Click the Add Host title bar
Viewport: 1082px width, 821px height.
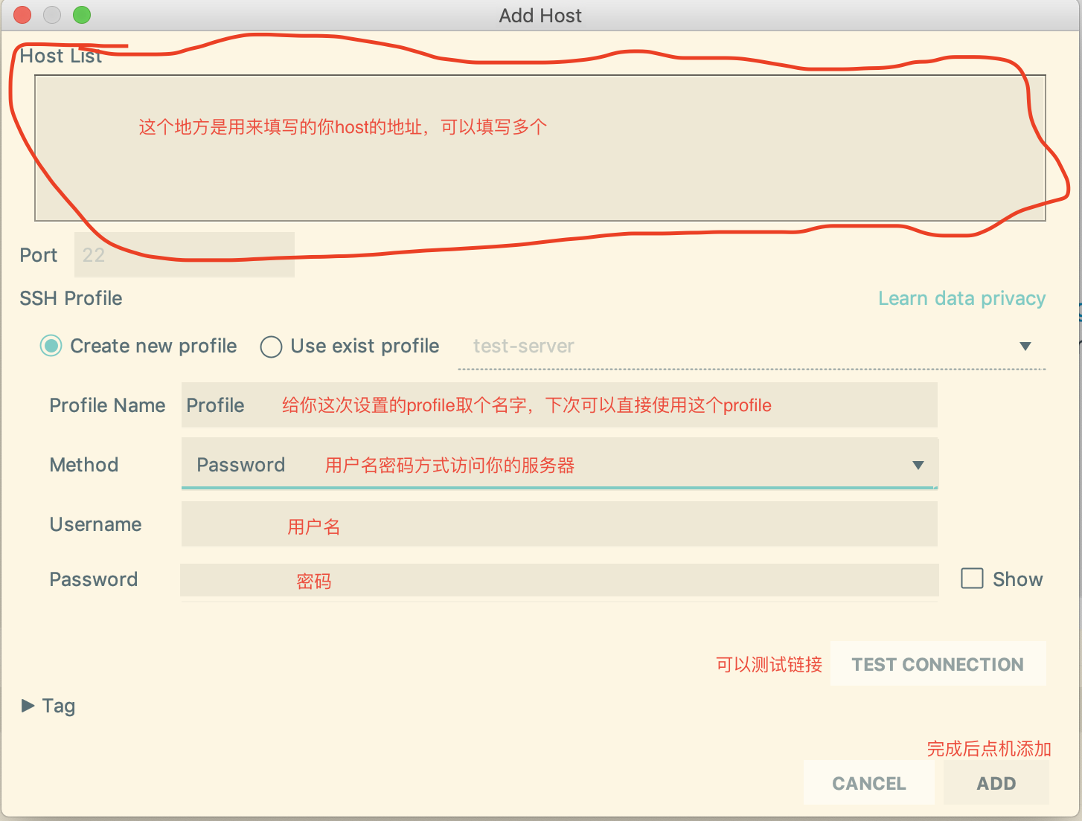click(x=540, y=15)
